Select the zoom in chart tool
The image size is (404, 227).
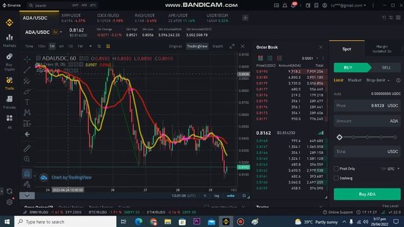tap(27, 159)
